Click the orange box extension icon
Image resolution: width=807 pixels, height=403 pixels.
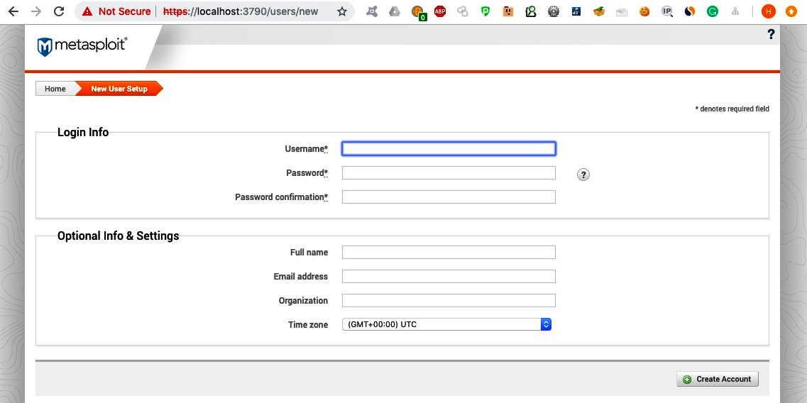[x=598, y=11]
